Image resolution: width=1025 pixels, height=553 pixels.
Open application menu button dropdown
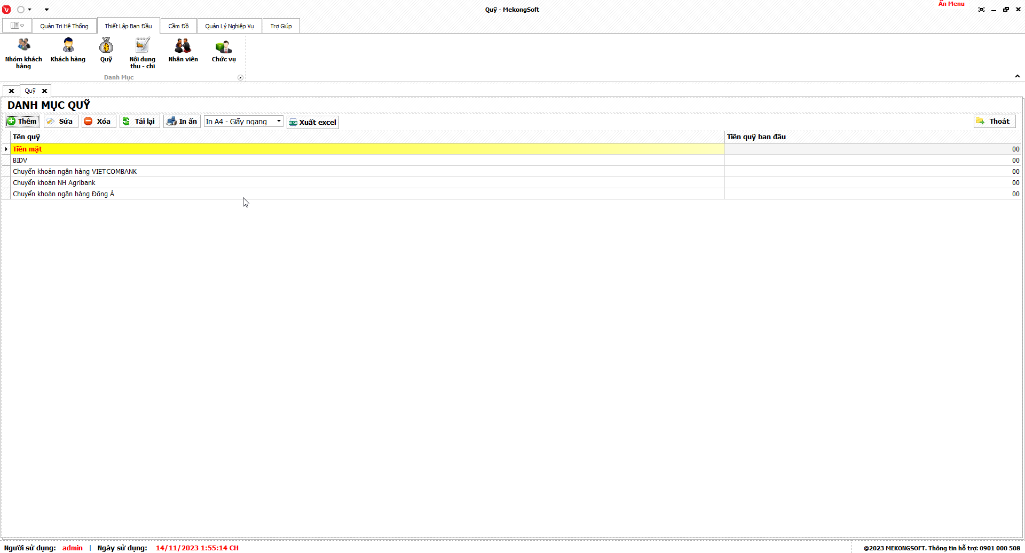tap(17, 26)
